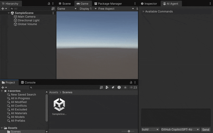Click Search by Import Log Type icon
This screenshot has width=213, height=133.
pos(119,88)
